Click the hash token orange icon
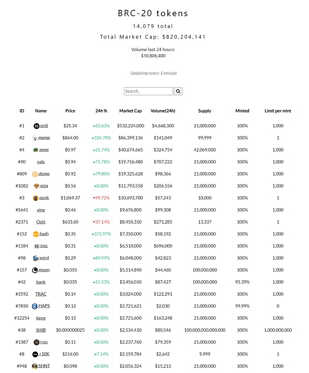This screenshot has width=309, height=373. (36, 234)
